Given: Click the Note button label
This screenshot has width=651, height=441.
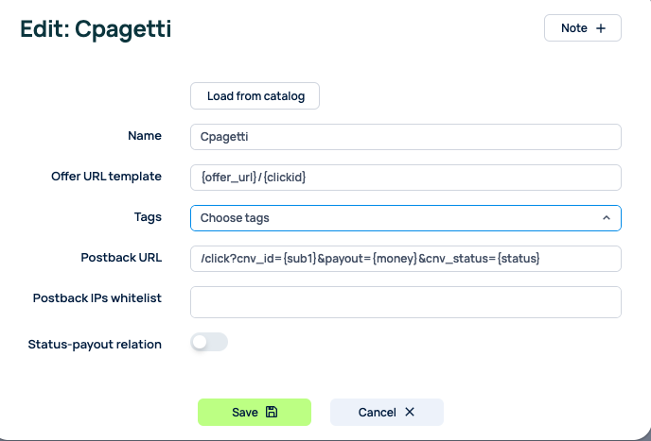Looking at the screenshot, I should (x=574, y=28).
